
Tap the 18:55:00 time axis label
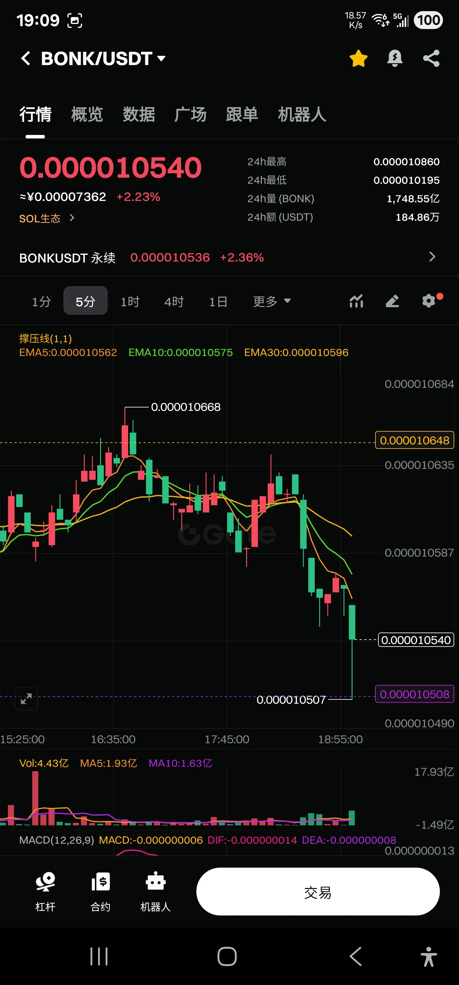(340, 739)
